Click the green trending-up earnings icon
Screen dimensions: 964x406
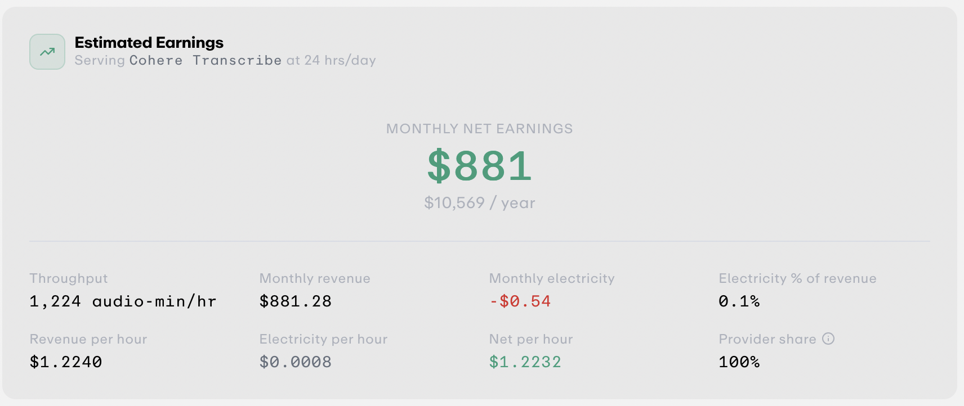47,52
